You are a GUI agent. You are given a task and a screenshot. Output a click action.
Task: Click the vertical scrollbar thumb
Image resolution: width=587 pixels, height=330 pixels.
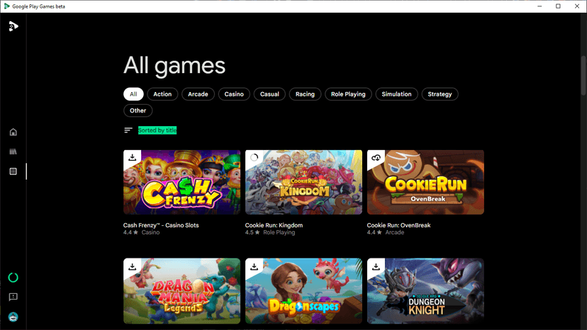pos(583,76)
